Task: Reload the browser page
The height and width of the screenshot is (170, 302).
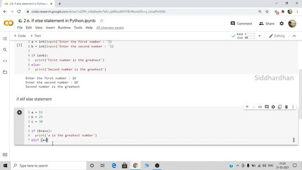Action: pos(19,11)
